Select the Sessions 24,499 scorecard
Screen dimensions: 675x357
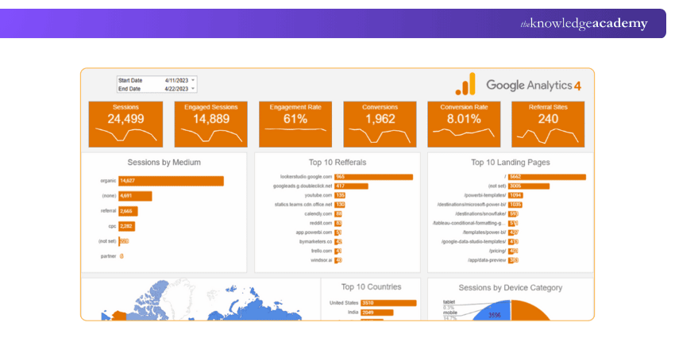click(125, 125)
